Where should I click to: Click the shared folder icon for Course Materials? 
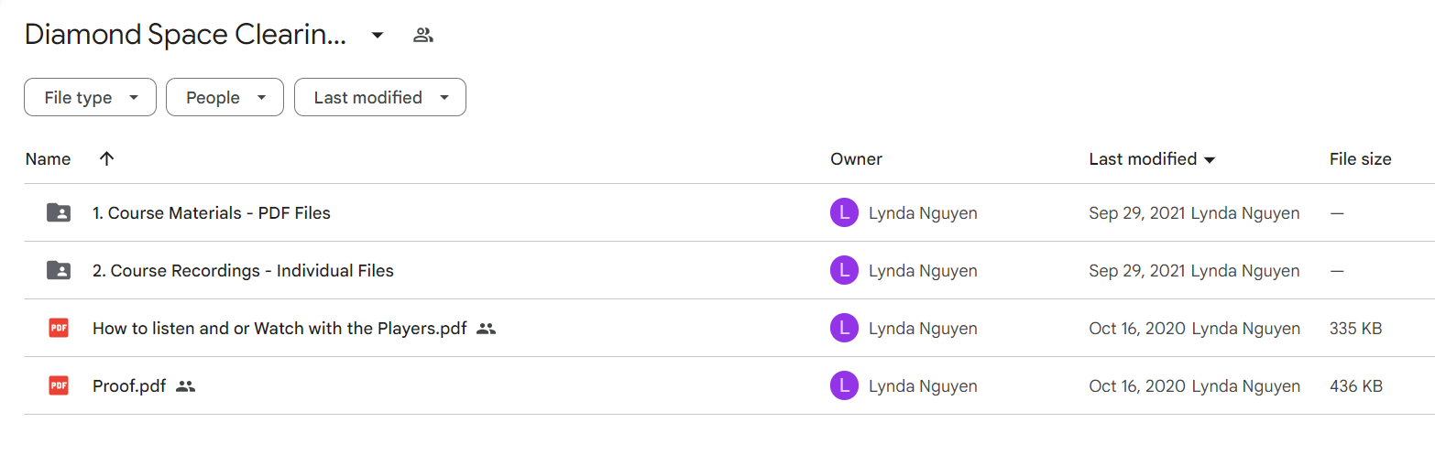[x=58, y=213]
